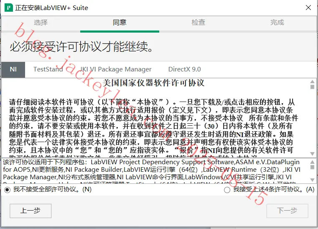Click the window title 正在安装LabVIEW+ Suite
318x229 pixels.
(x=51, y=8)
